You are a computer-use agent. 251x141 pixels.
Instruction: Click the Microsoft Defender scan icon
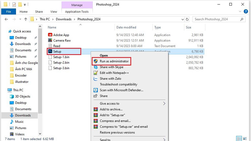[96, 90]
